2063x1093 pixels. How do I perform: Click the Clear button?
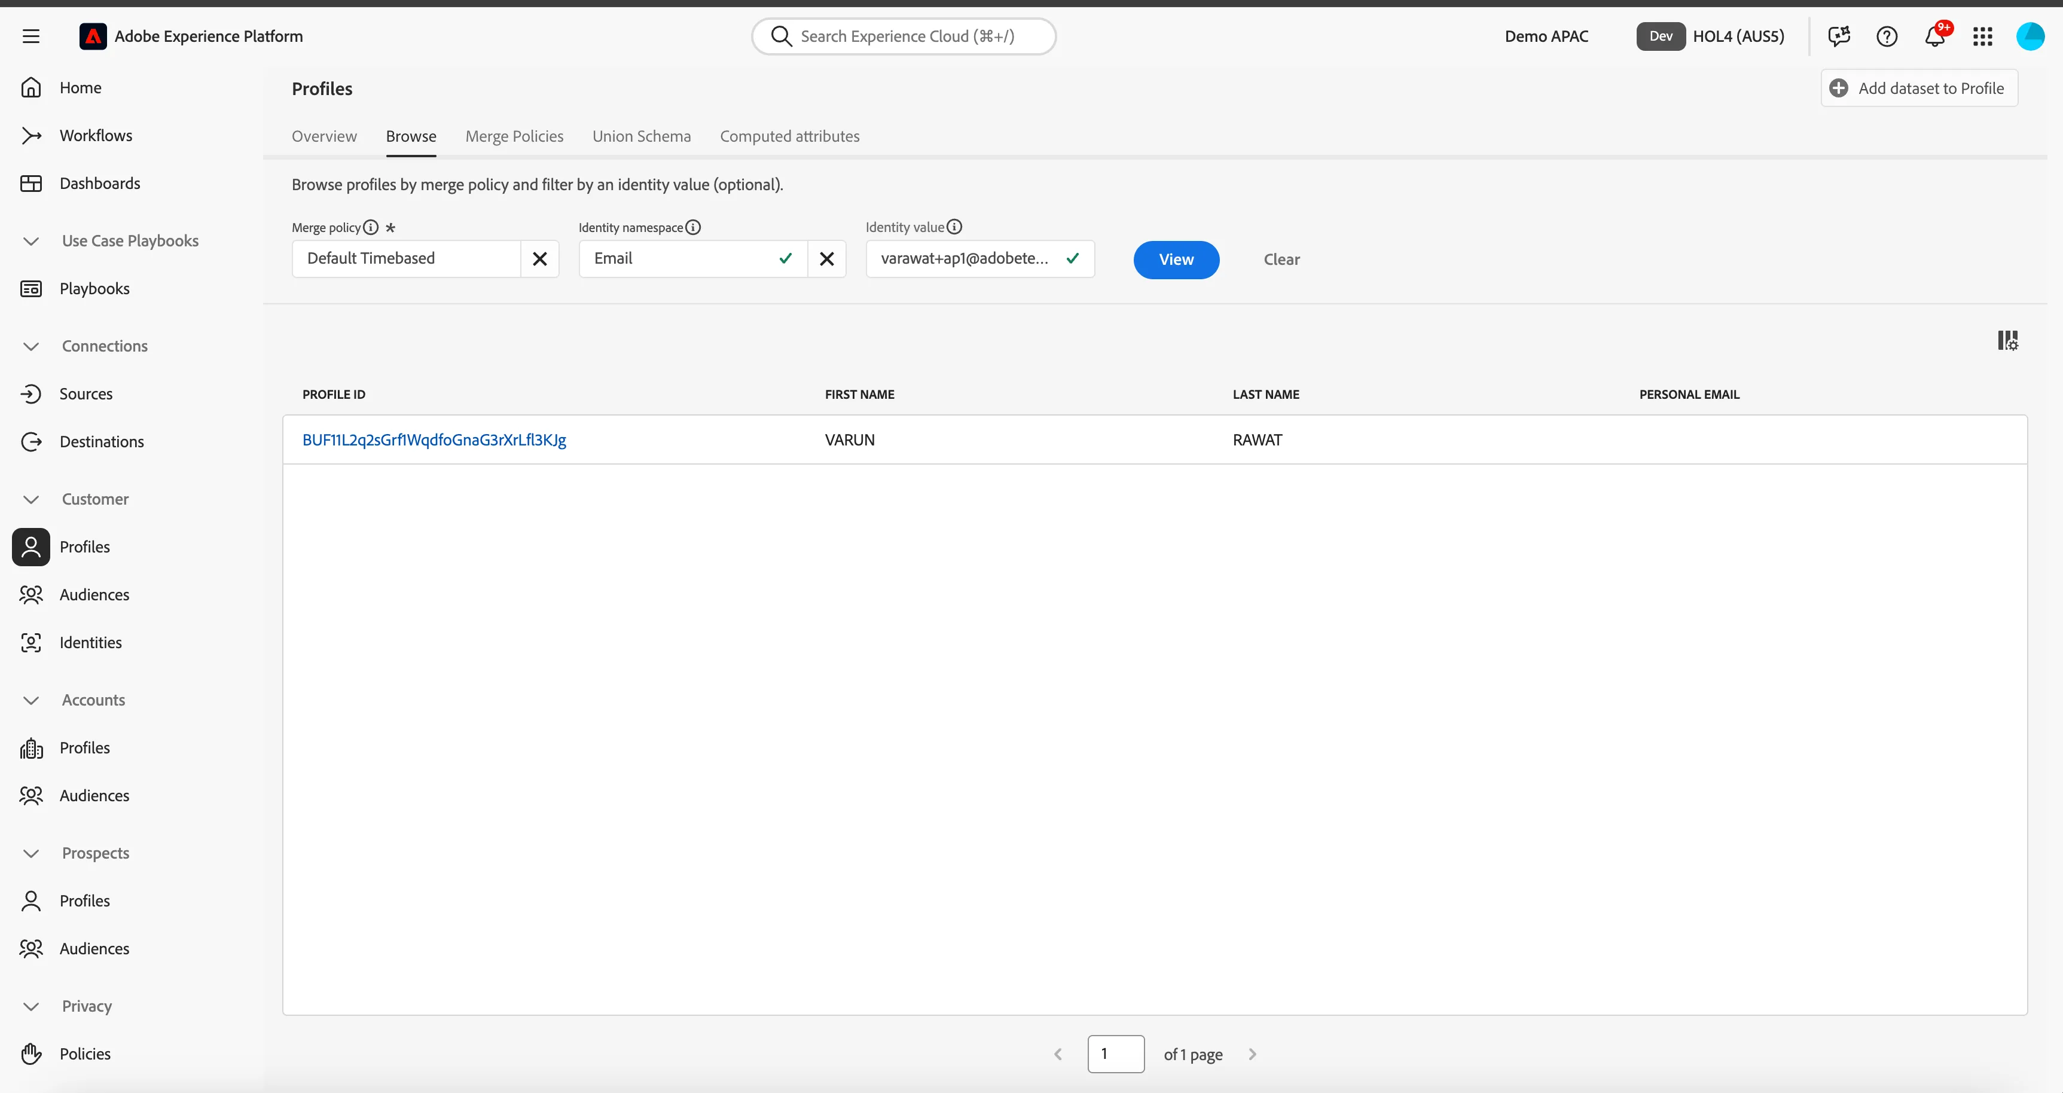[x=1281, y=259]
